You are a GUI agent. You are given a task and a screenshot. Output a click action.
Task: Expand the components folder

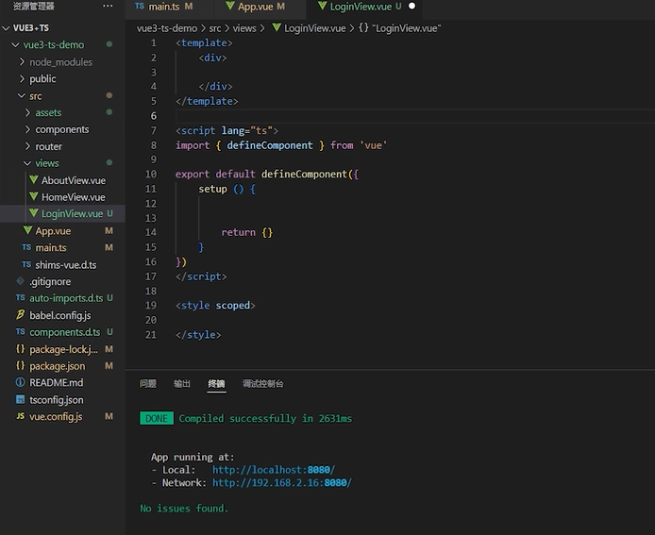27,129
